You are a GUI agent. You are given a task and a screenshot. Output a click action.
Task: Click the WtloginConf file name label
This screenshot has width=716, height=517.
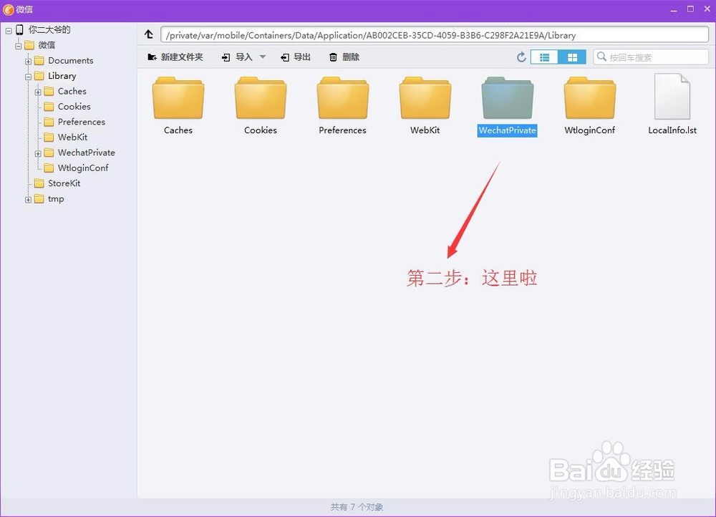click(589, 130)
